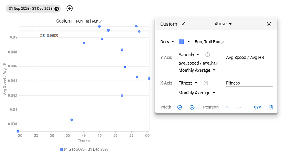282x153 pixels.
Task: Open the X-Axis Fitness dropdown
Action: click(x=188, y=83)
